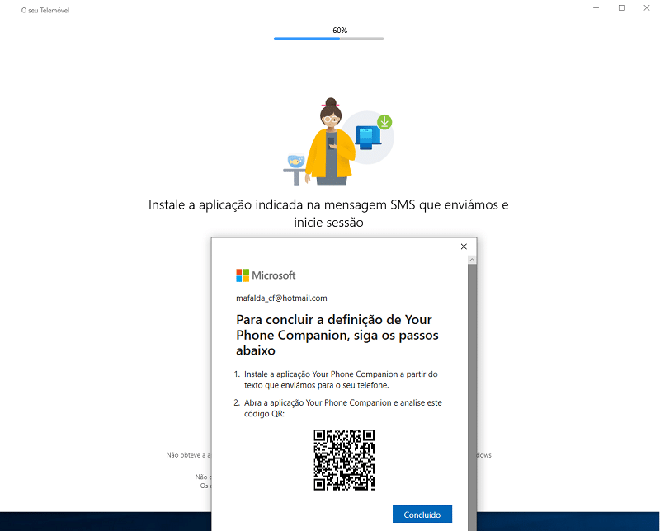Click the "60%" progress label

[x=340, y=31]
